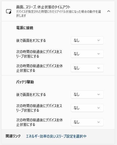
Task: Open the battery 後で画面をオフにする dropdown
Action: (x=87, y=94)
